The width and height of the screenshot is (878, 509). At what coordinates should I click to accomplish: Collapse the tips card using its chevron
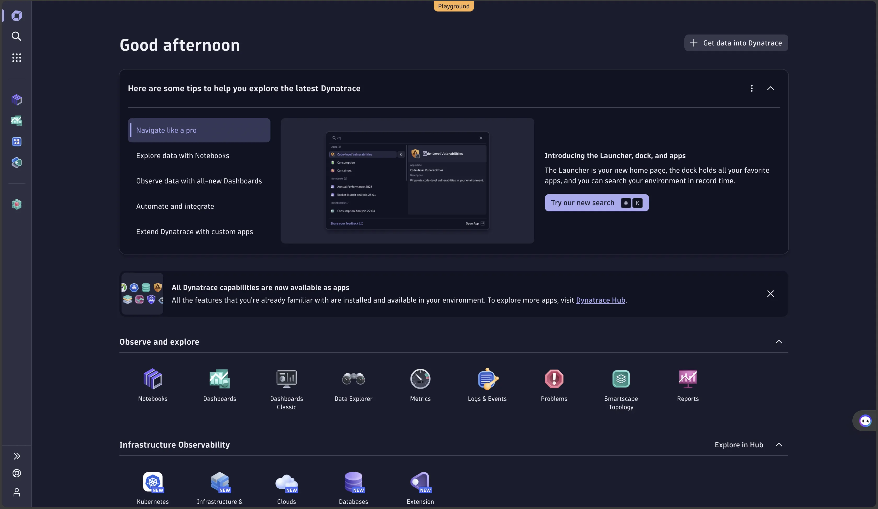coord(771,88)
